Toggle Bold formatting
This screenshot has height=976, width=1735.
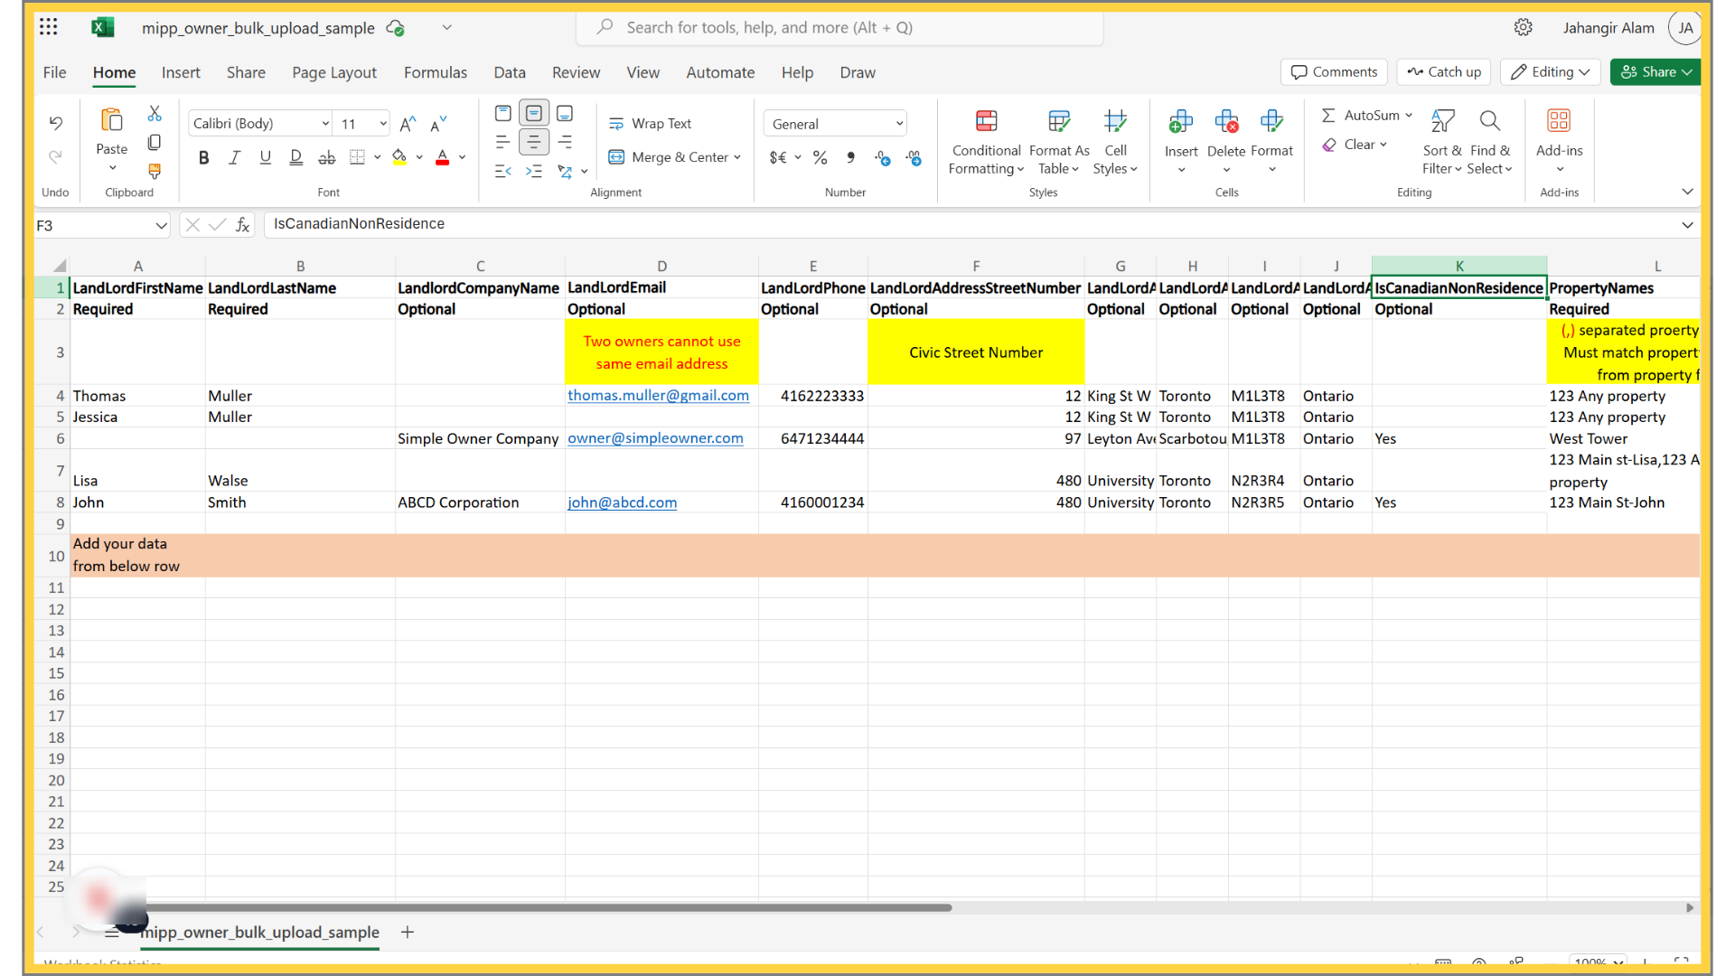204,157
